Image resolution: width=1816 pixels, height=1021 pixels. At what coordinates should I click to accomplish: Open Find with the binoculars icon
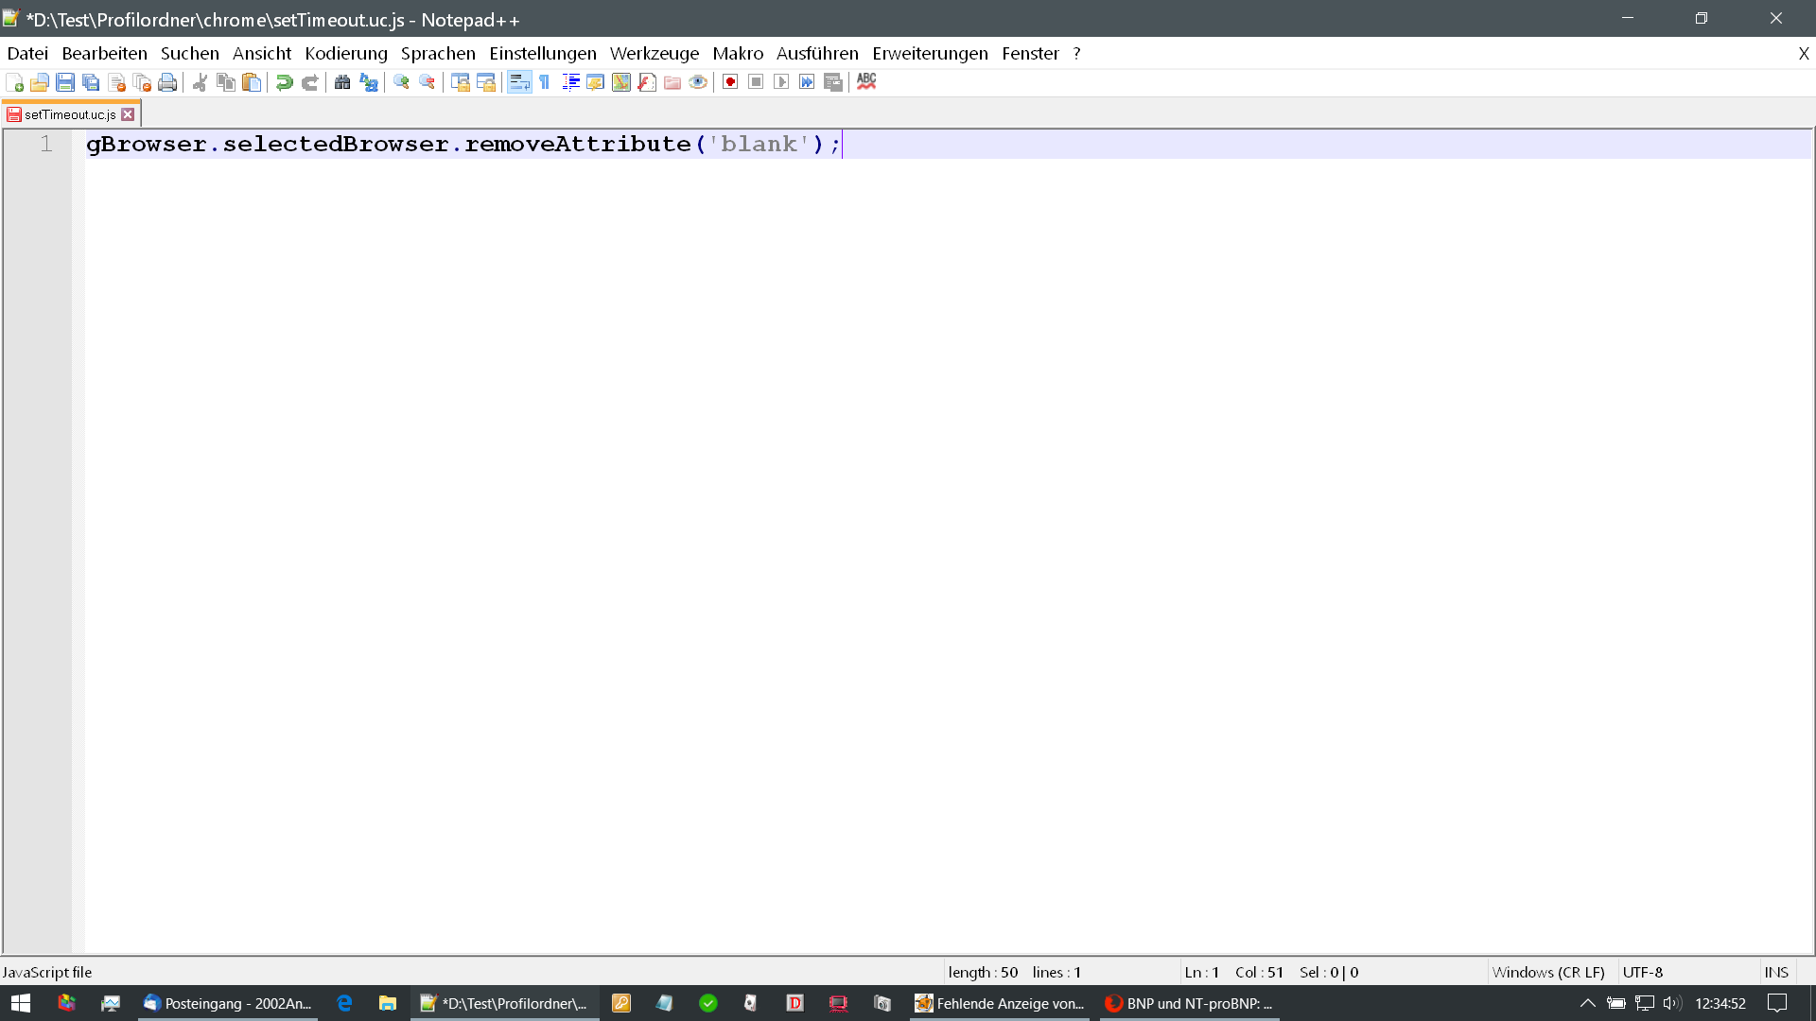342,82
